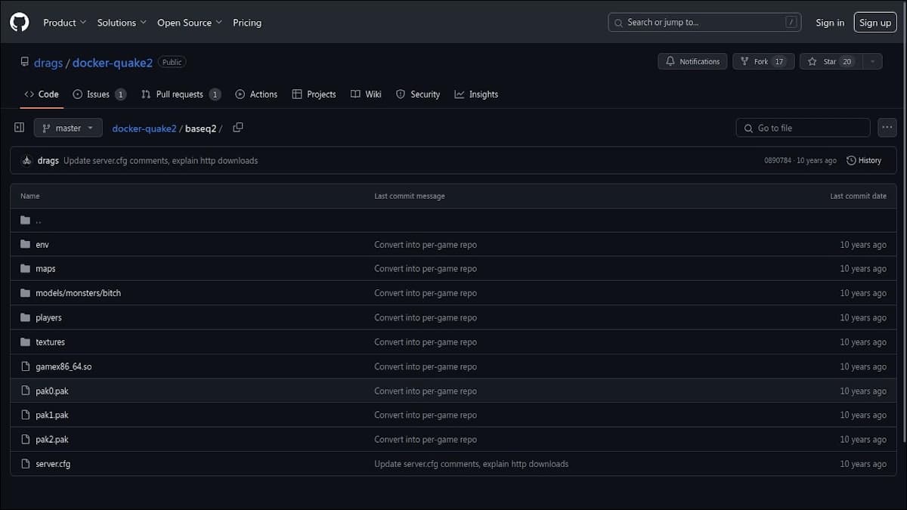Open Convert into per-game repo commit for env
907x510 pixels.
coord(426,245)
